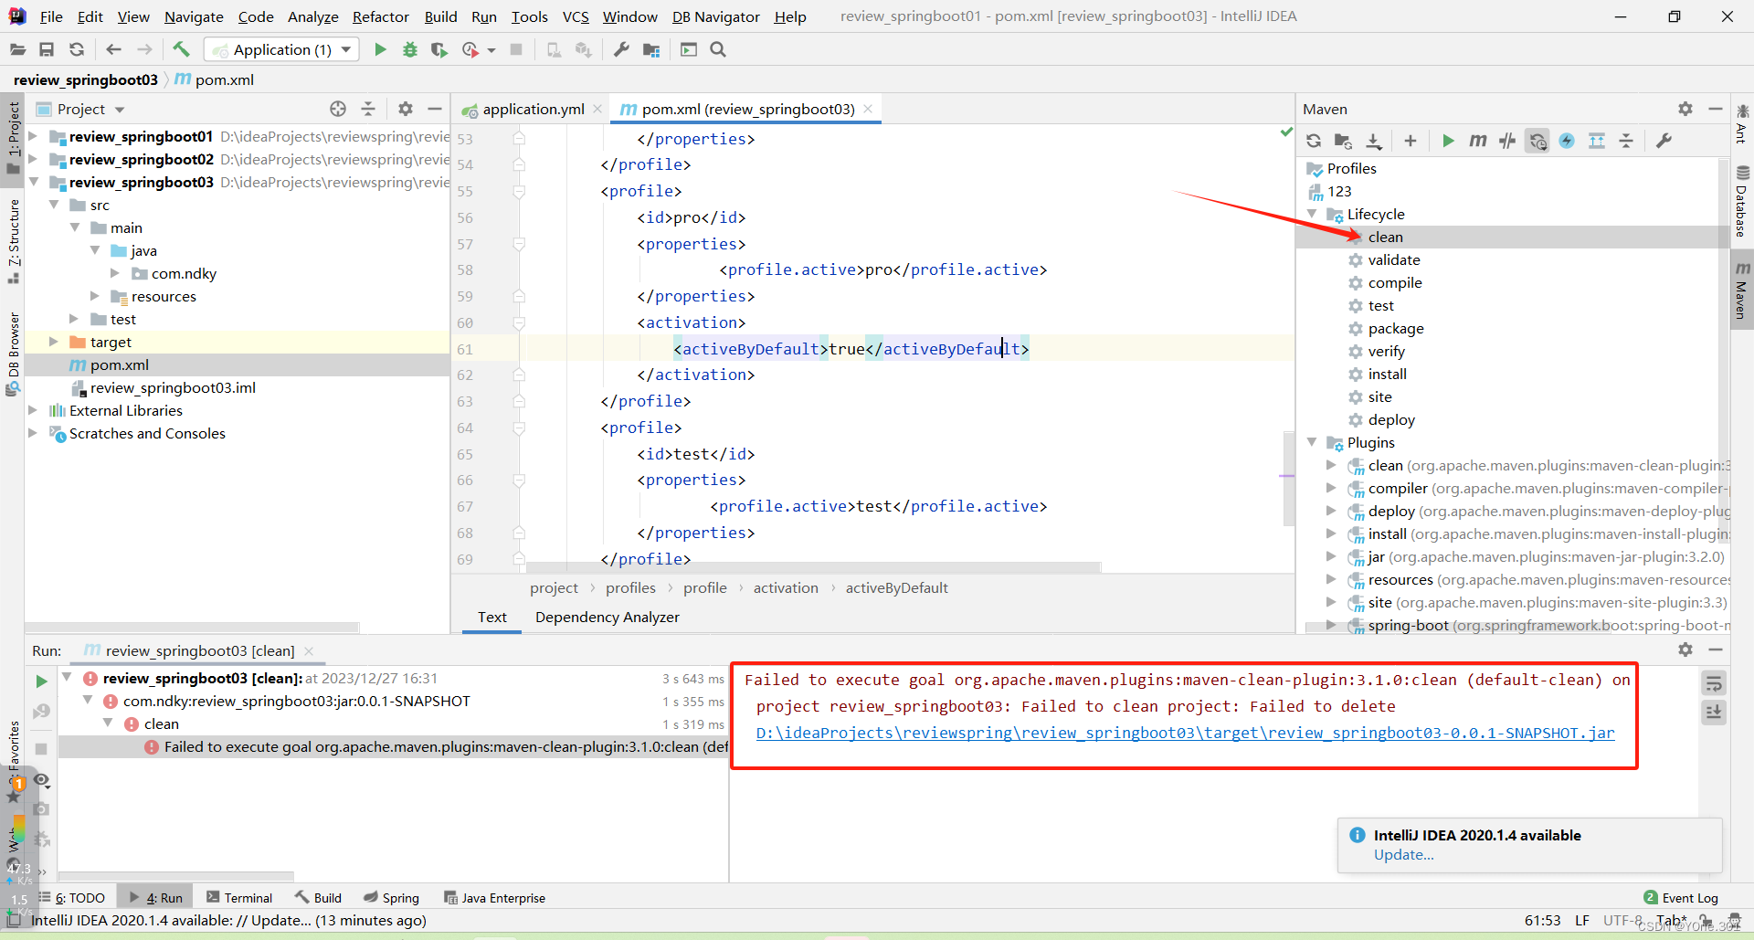
Task: Open Project Structure icon in main toolbar
Action: point(651,49)
